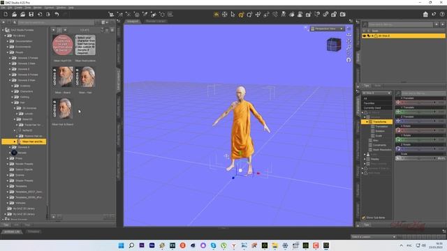Click the viewport pan control icon

tap(349, 41)
